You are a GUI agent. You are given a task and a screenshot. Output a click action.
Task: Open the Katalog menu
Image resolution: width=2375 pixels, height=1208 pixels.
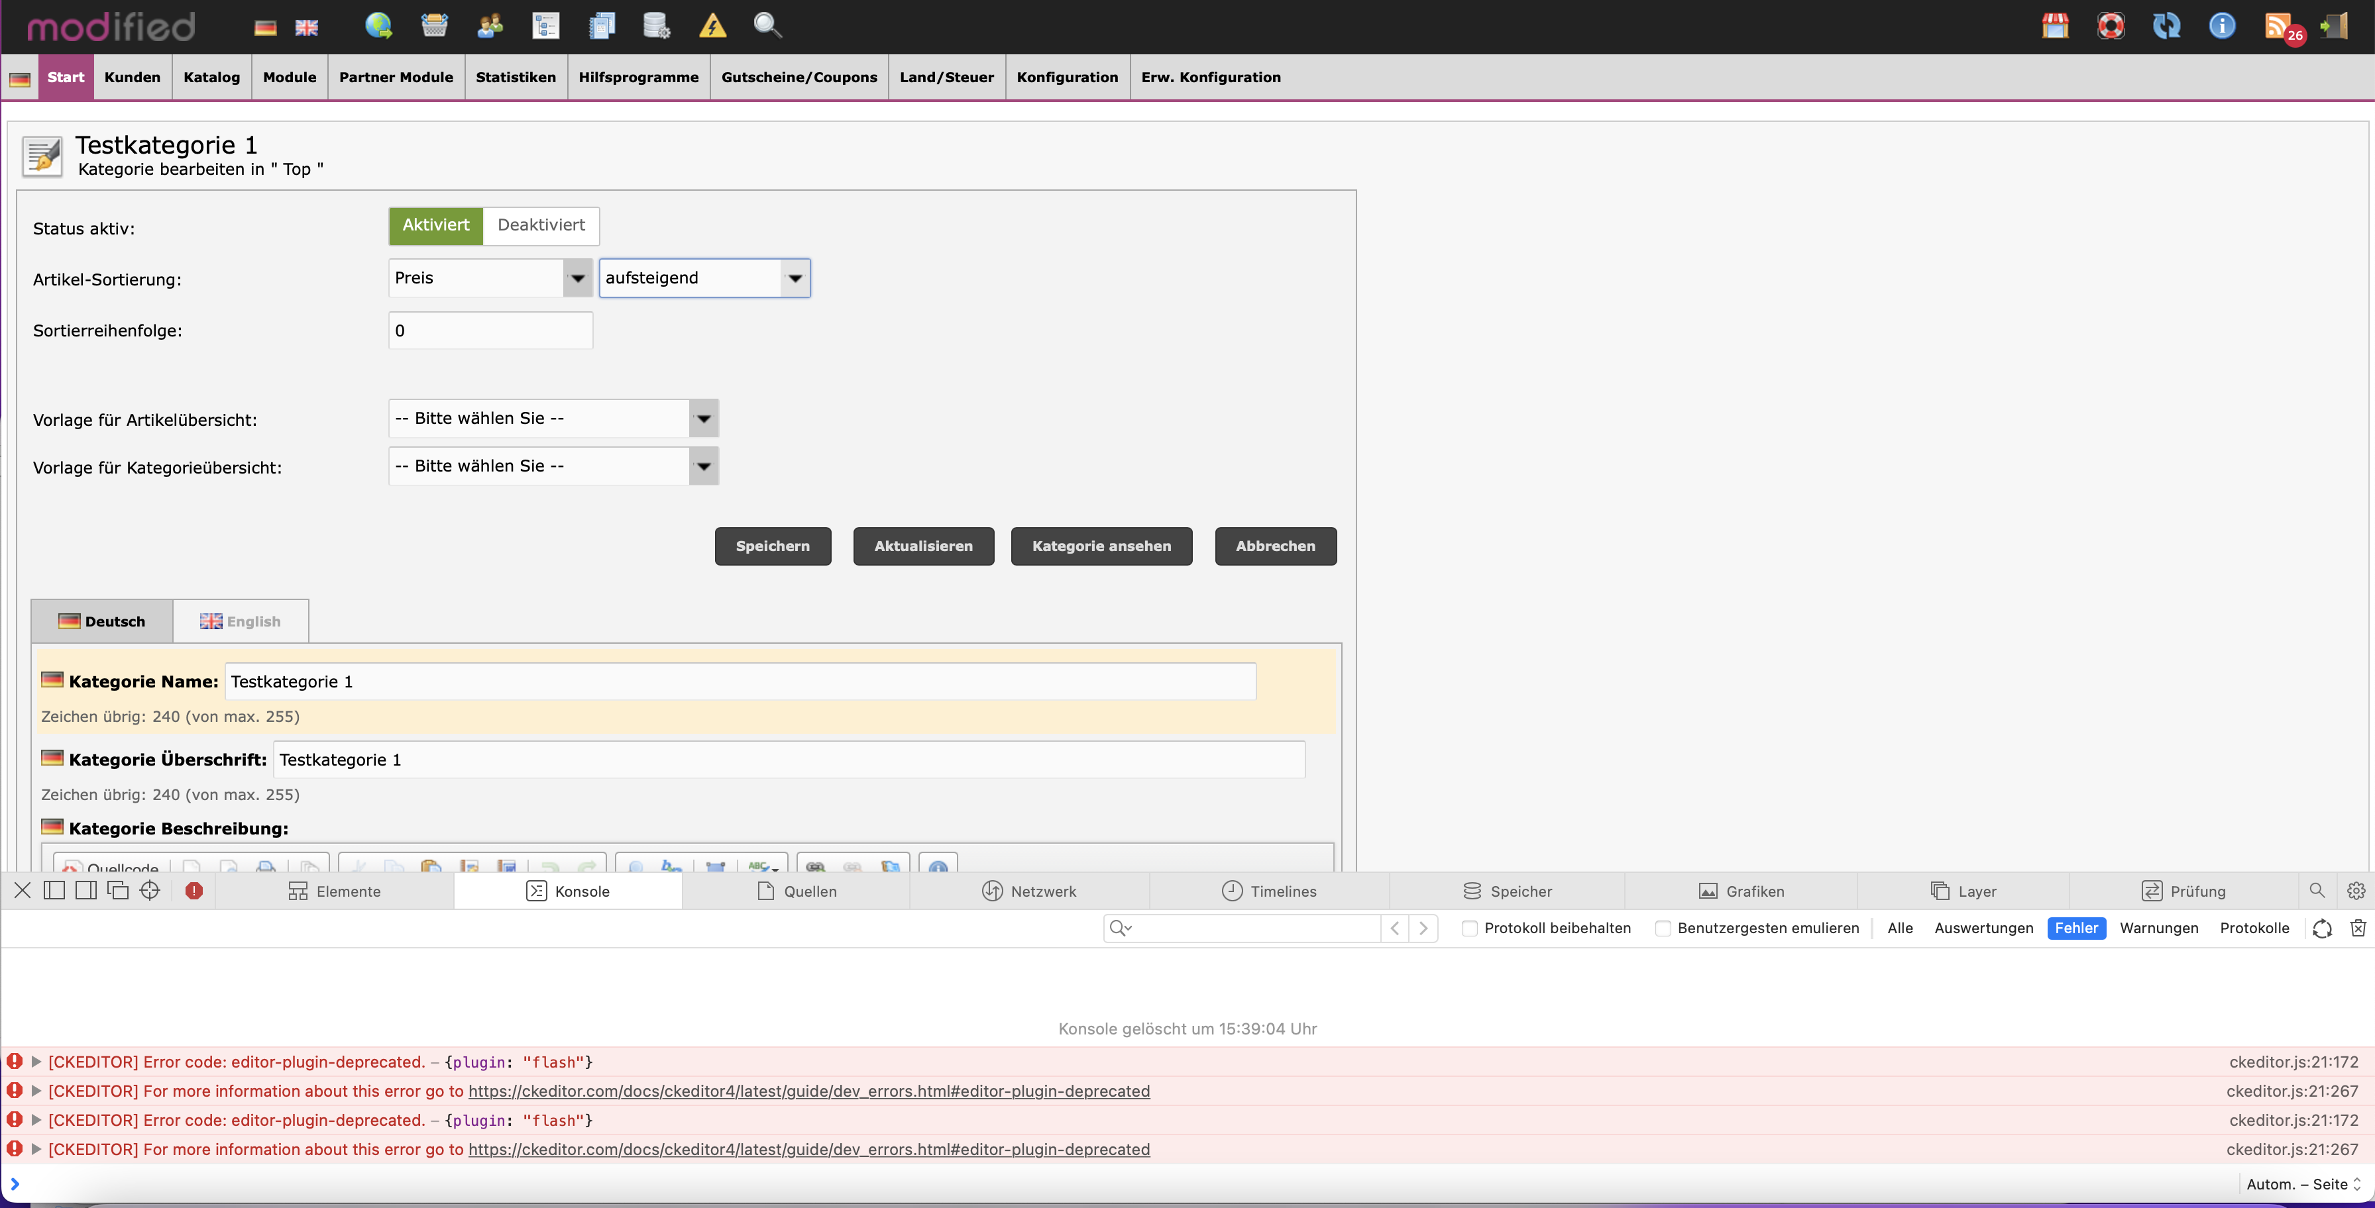[x=211, y=77]
